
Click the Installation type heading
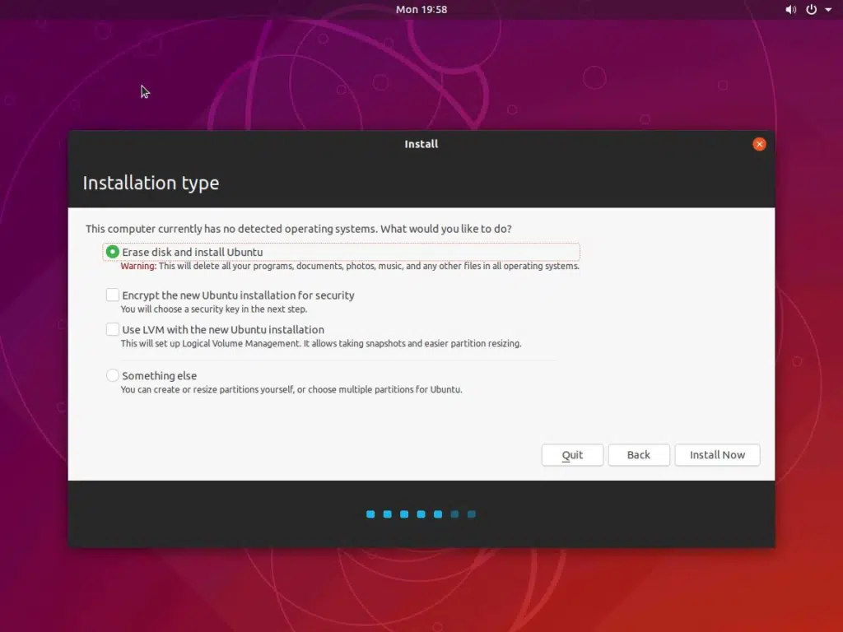[151, 183]
